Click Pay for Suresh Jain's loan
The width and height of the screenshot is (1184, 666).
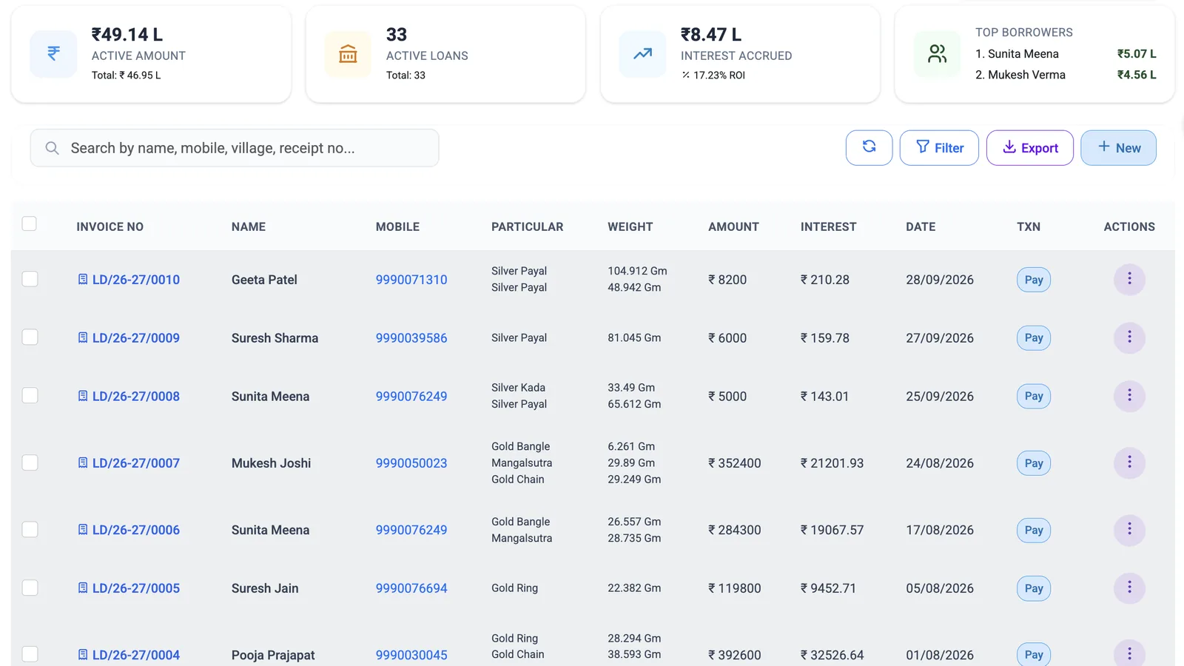(x=1034, y=588)
